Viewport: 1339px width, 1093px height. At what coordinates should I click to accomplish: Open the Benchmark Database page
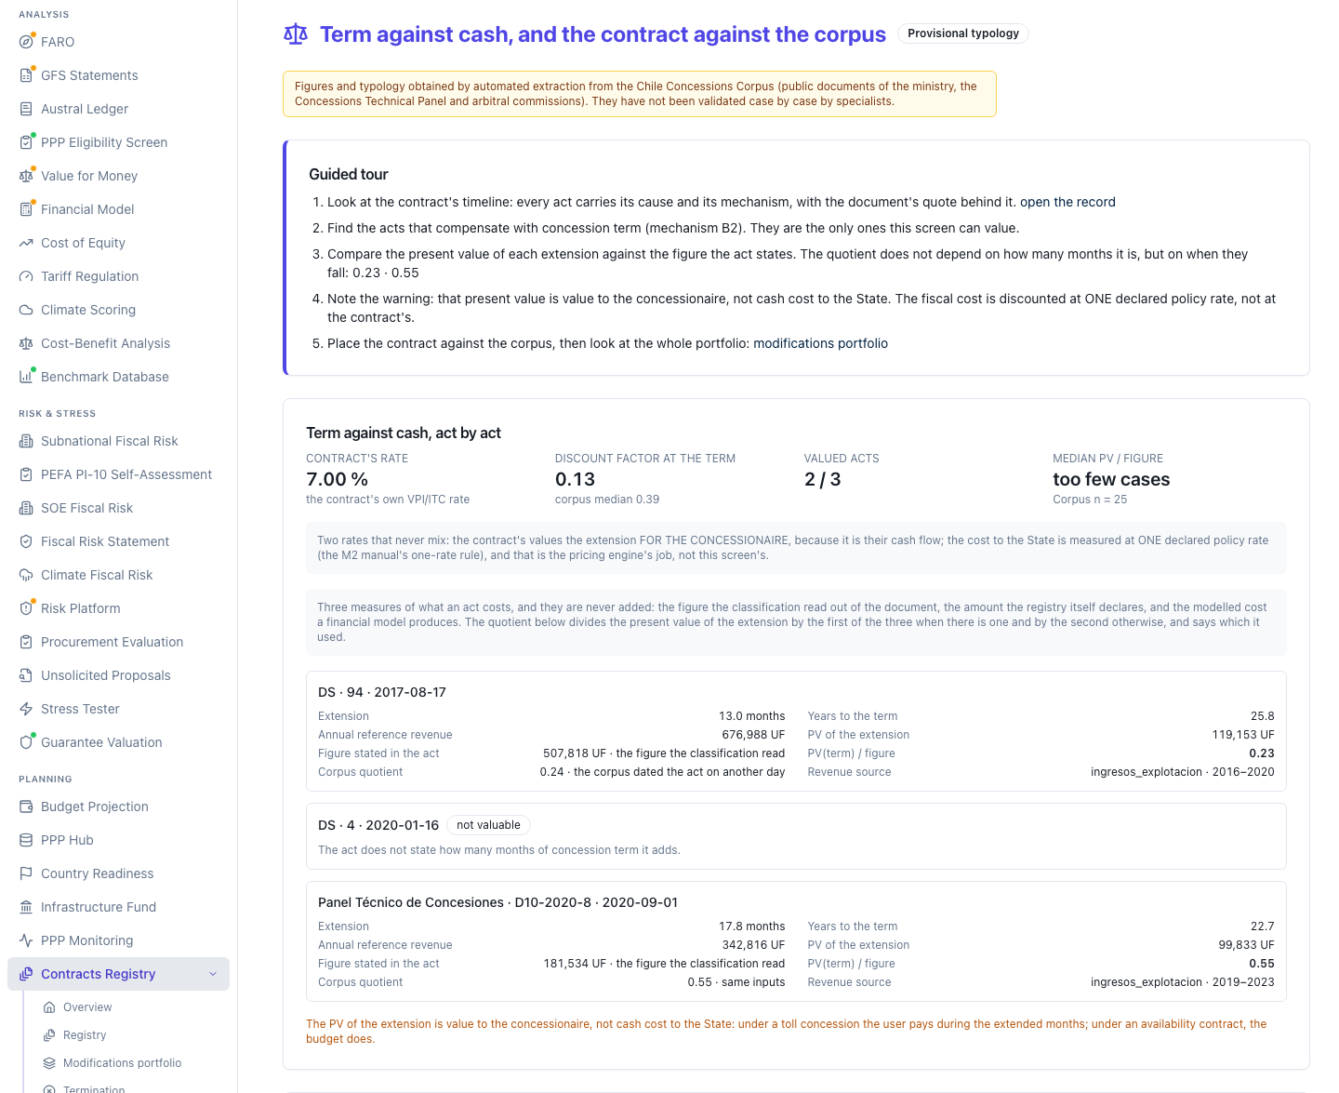click(x=105, y=377)
